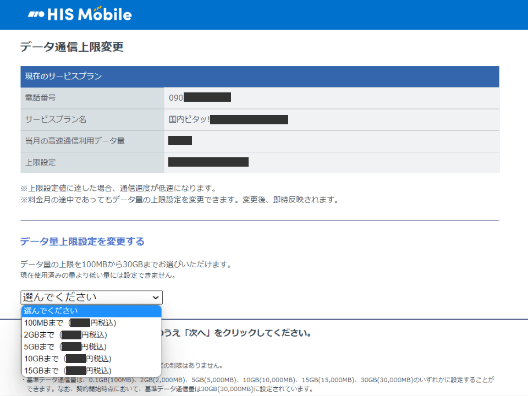Click the サービスプラン名 row label

(x=56, y=119)
